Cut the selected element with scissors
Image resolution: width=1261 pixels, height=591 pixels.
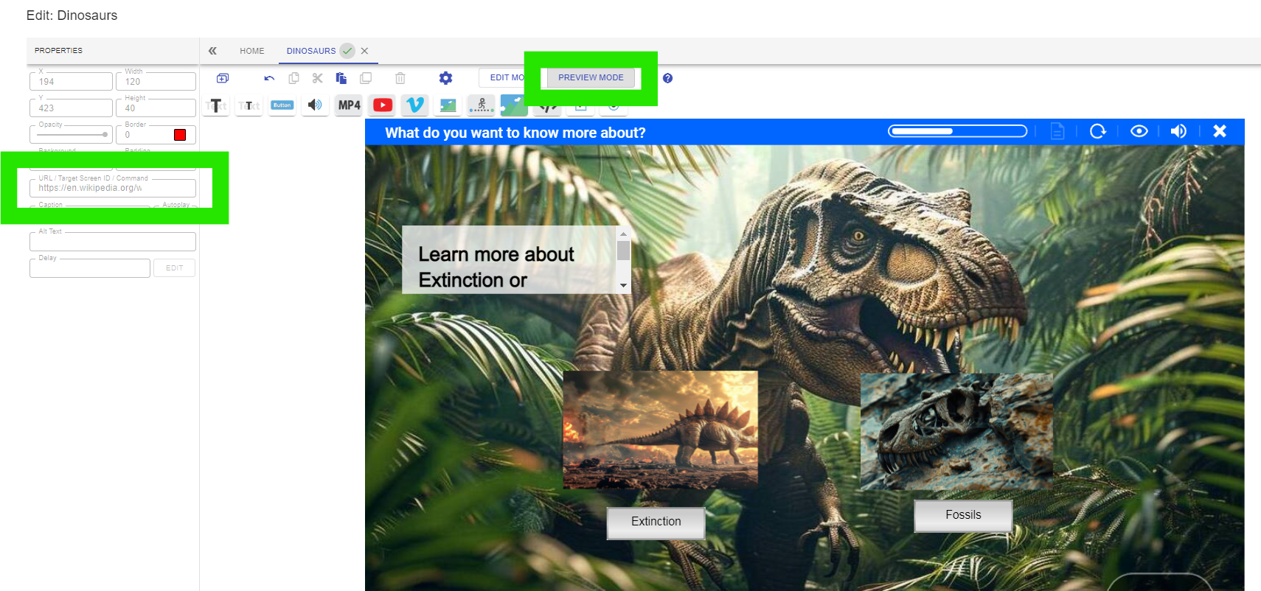click(x=318, y=78)
